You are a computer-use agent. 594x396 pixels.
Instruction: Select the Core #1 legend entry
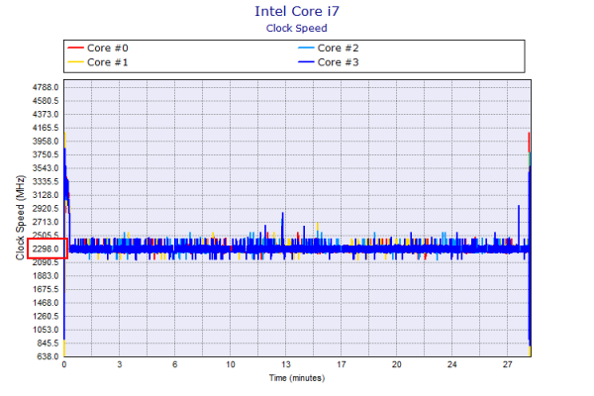(98, 62)
